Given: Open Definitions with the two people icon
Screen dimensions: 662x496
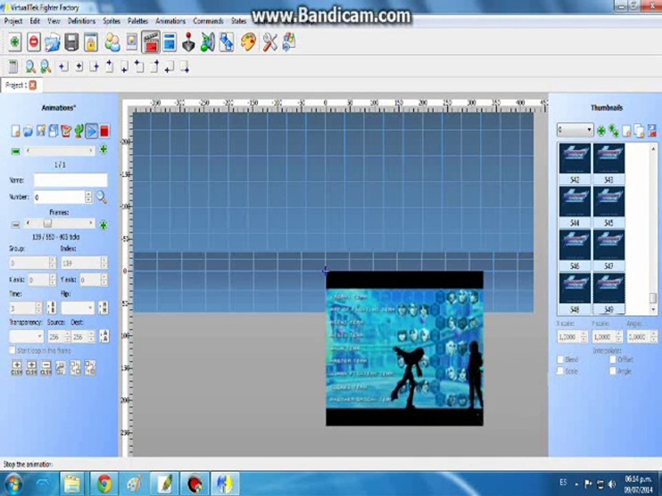Looking at the screenshot, I should (112, 43).
